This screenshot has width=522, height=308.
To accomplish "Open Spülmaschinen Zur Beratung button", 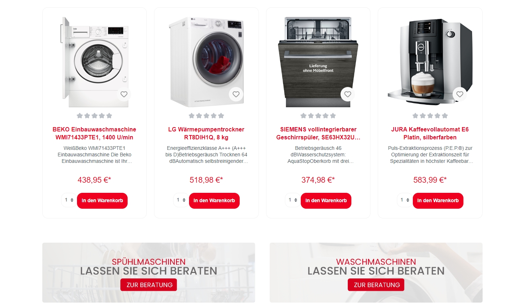I will [x=149, y=285].
